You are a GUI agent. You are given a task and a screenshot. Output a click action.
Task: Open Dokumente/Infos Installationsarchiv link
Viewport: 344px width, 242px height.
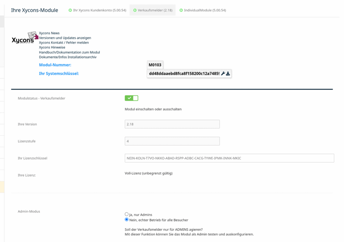click(x=68, y=57)
